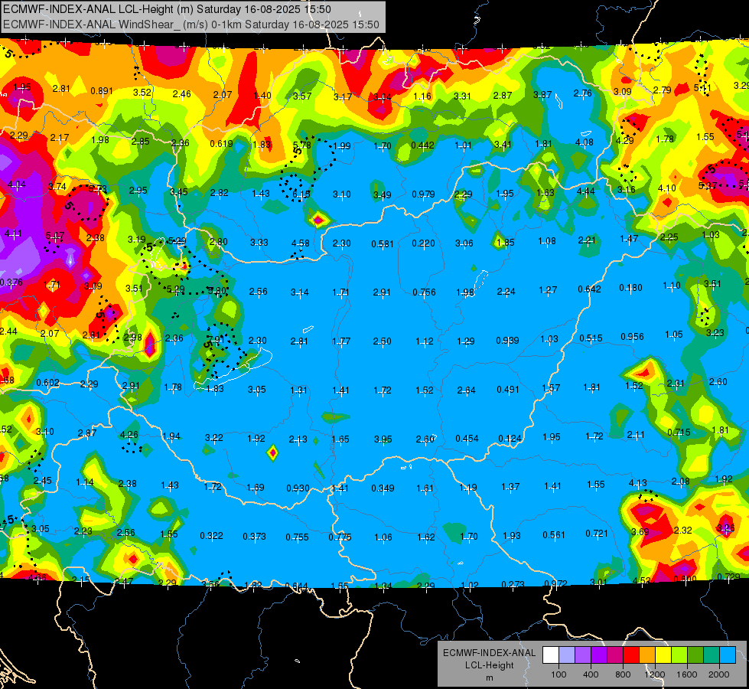Click the white swatch in the LCL-Height legend

tap(551, 655)
